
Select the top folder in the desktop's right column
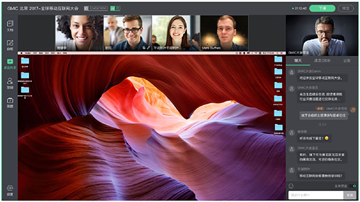278,60
